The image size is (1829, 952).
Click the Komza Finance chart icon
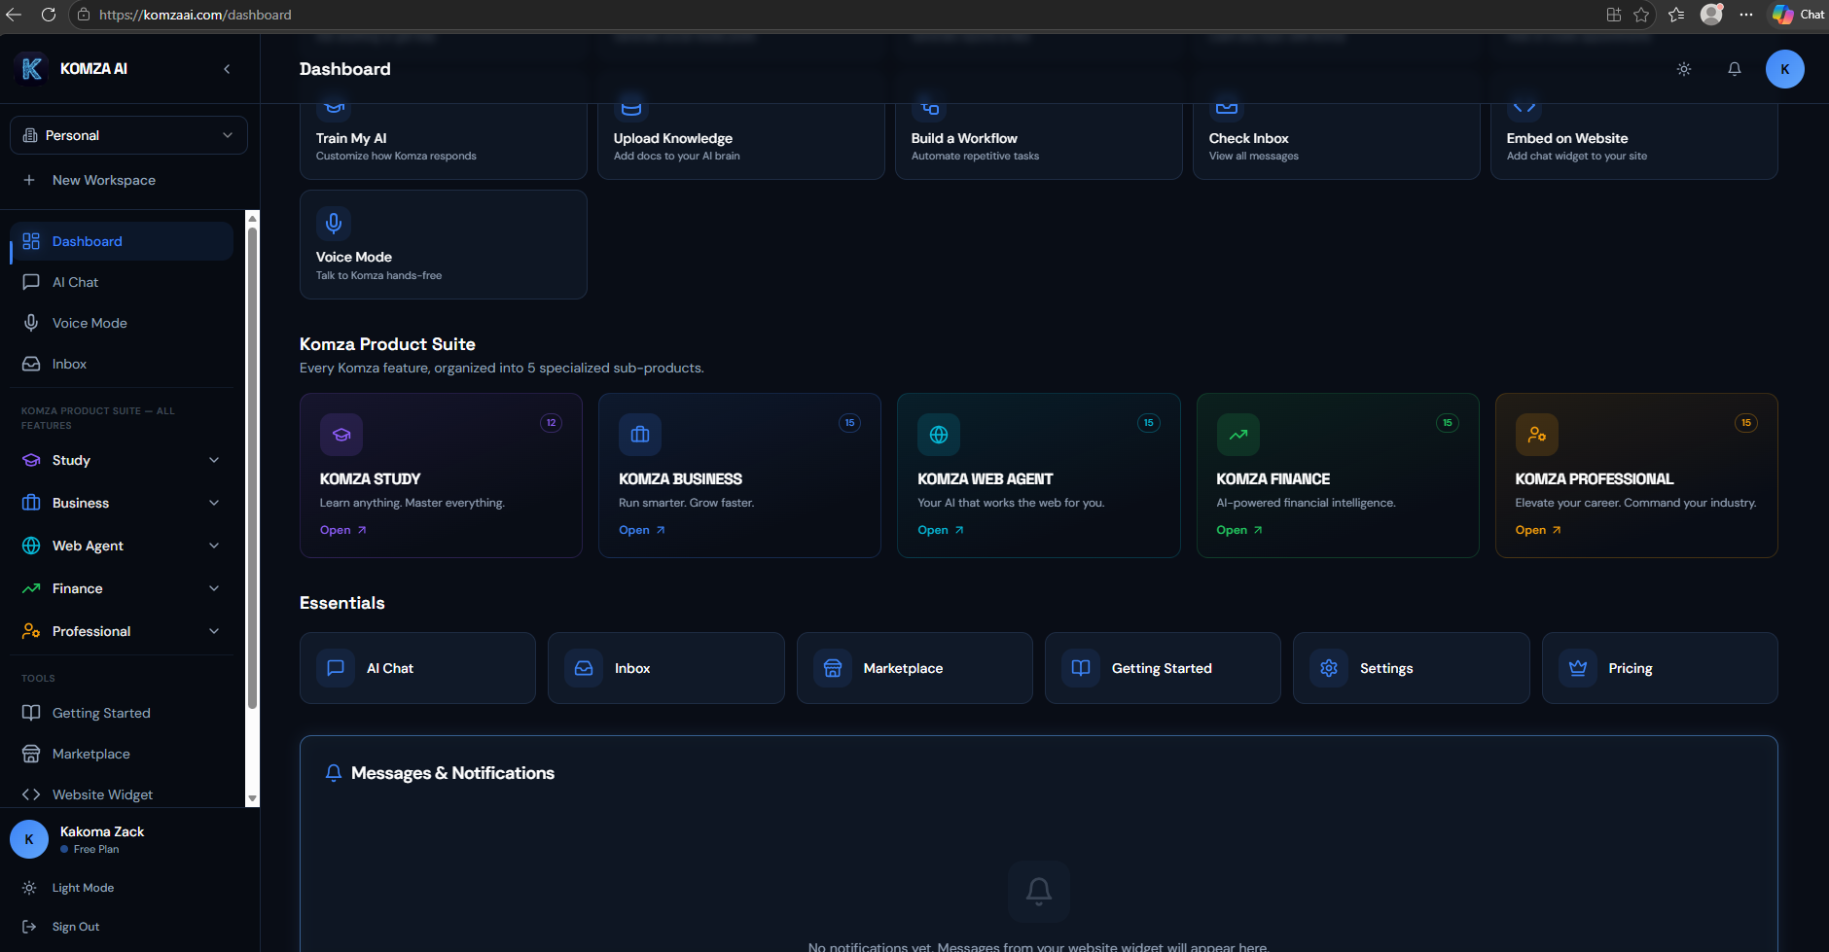pyautogui.click(x=1238, y=435)
